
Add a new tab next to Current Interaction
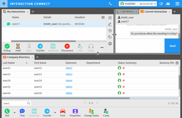(x=175, y=12)
